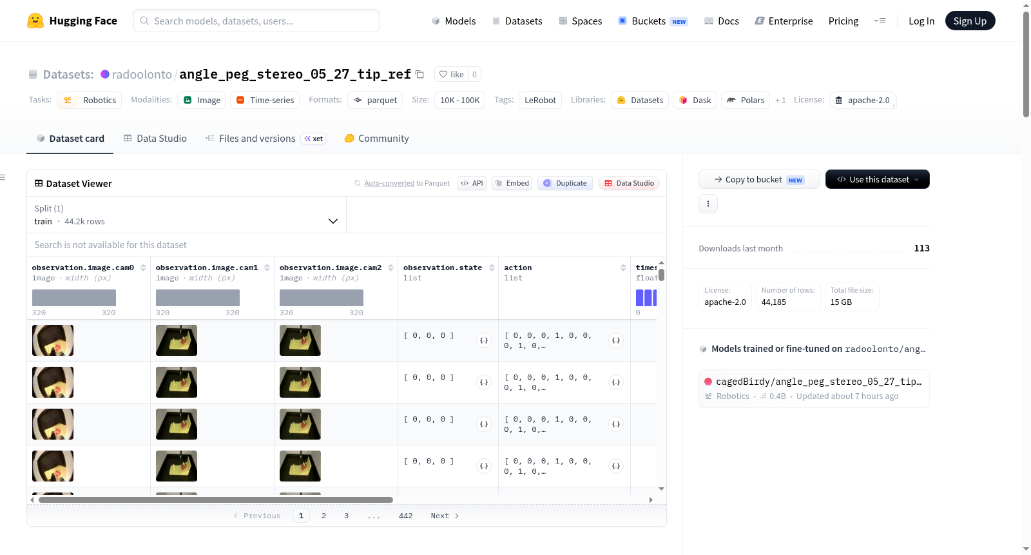Viewport: 1031px width, 555px height.
Task: Sort by observation.state column
Action: (x=492, y=268)
